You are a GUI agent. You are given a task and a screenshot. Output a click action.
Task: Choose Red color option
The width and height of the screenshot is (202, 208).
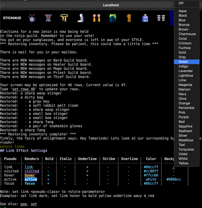[x=187, y=122]
